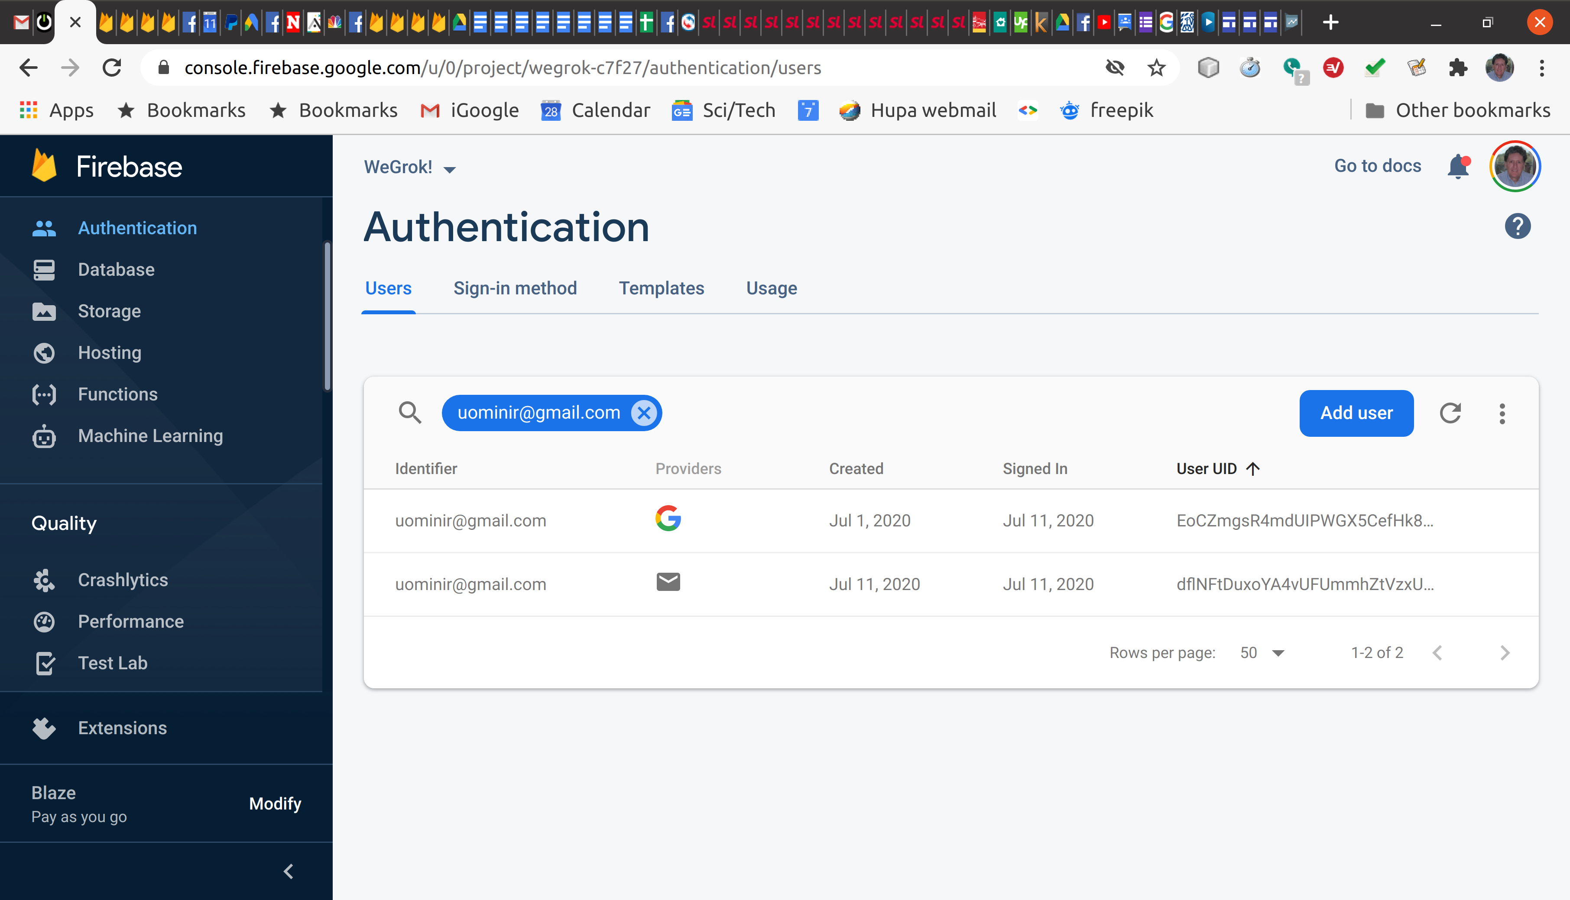Click the sidebar vertical scrollbar
Viewport: 1570px width, 900px height.
(x=327, y=316)
